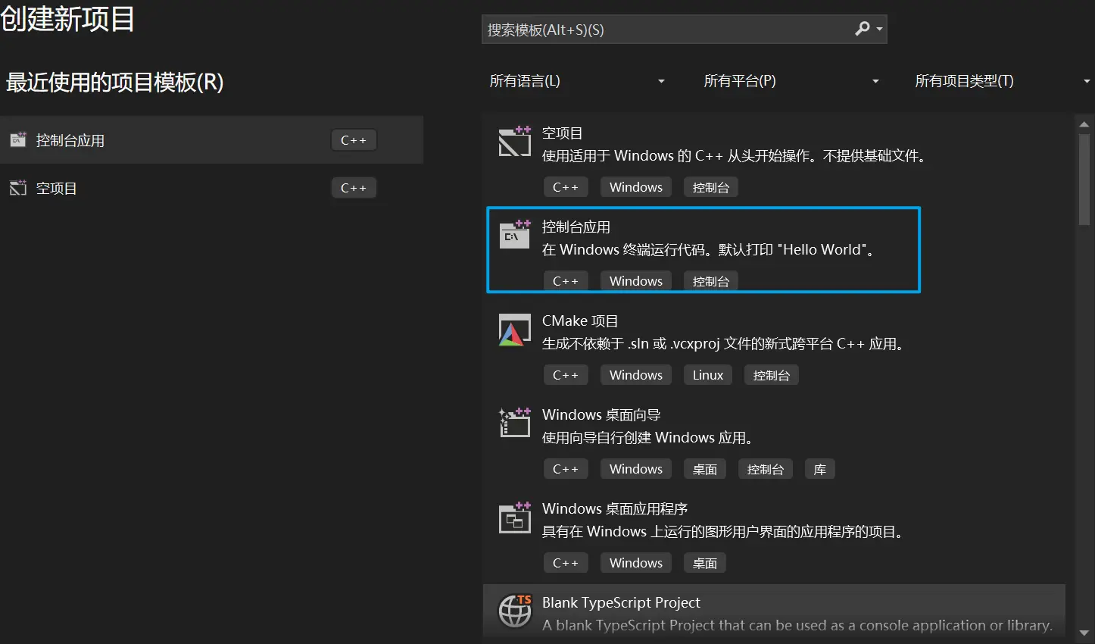Click 控制台 tag under CMake 项目
This screenshot has height=644, width=1095.
pyautogui.click(x=772, y=375)
